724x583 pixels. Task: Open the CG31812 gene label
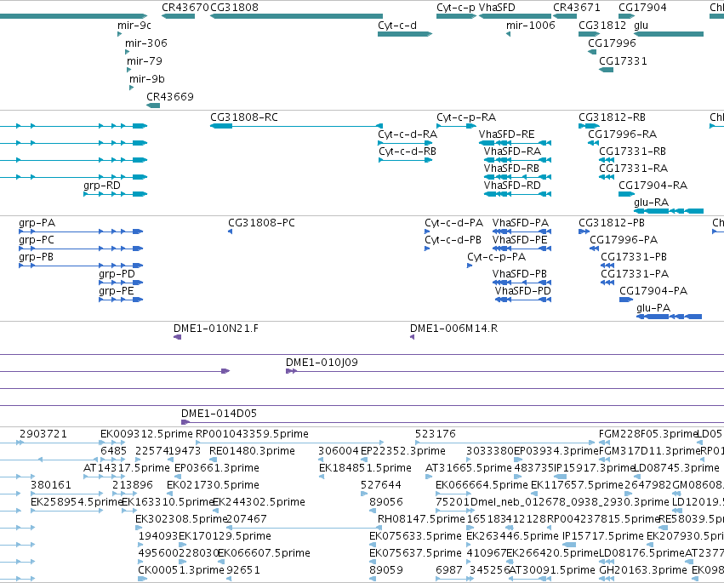point(602,26)
